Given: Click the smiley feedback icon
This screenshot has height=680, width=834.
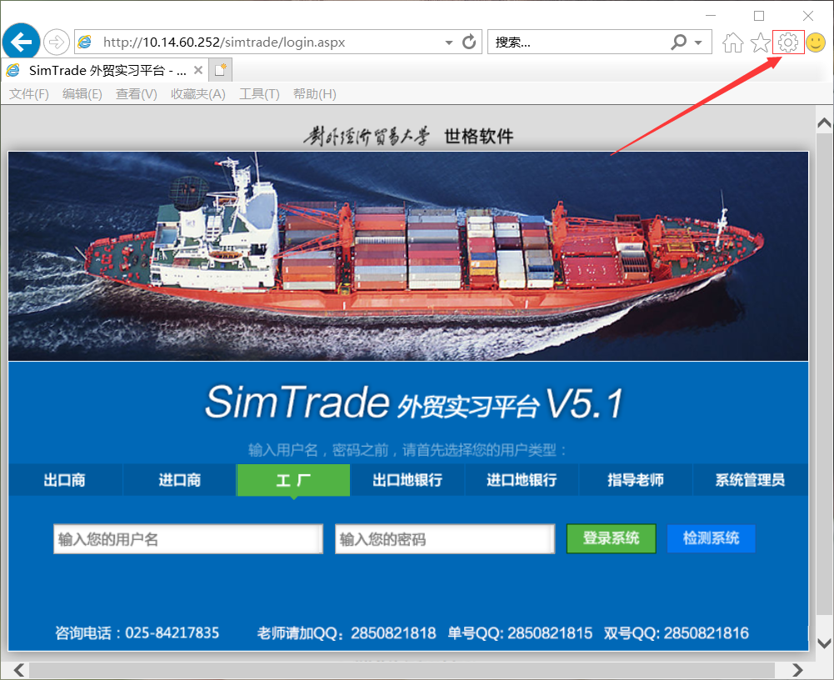Looking at the screenshot, I should [816, 42].
